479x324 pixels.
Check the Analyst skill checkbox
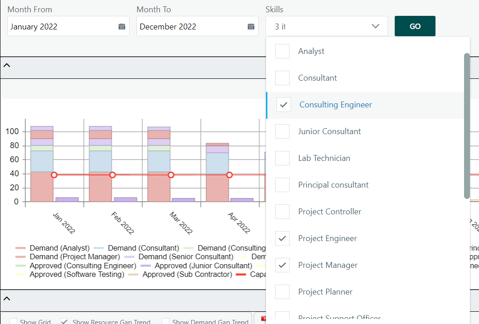pyautogui.click(x=282, y=51)
